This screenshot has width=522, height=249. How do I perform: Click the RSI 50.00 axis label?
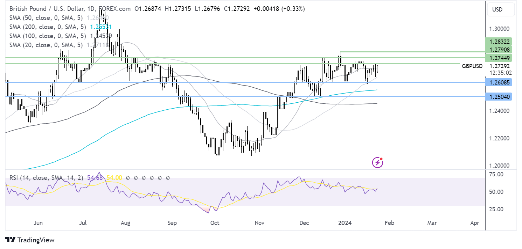[496, 192]
